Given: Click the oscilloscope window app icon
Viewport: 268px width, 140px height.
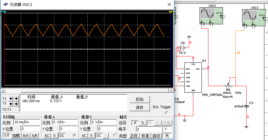Looking at the screenshot, I should pos(5,5).
